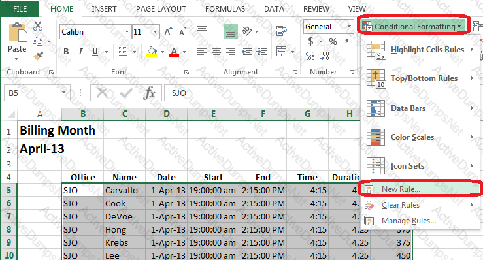
Task: Insert function using the fx icon
Action: (149, 93)
